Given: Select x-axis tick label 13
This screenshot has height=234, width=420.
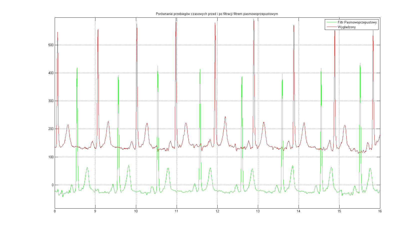Looking at the screenshot, I should (258, 211).
